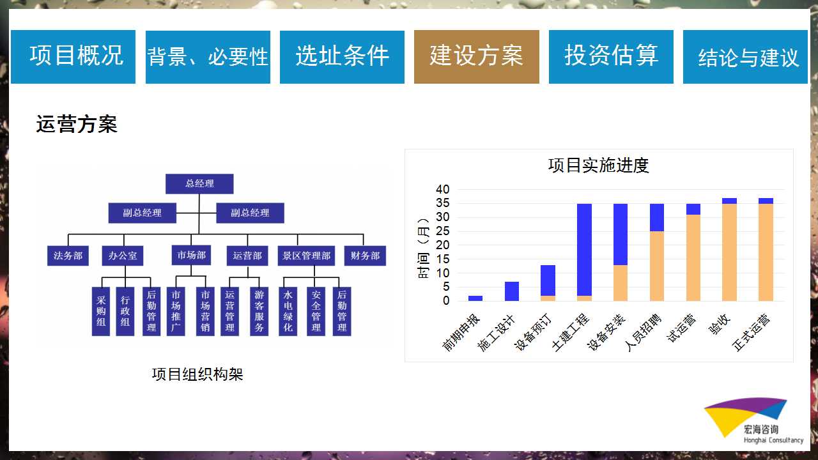Click the 设备预订 axis label
The image size is (818, 460).
(x=534, y=333)
